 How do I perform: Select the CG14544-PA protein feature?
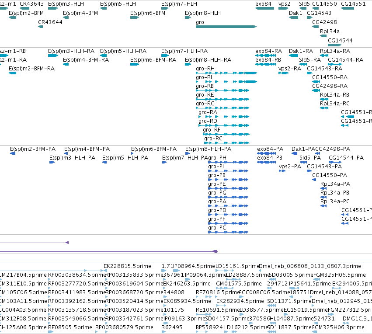click(x=335, y=162)
